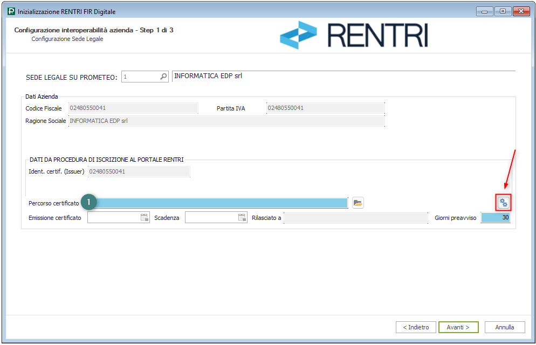Click the Sede Legale su Prometeo code field
The height and width of the screenshot is (345, 536).
tap(140, 77)
